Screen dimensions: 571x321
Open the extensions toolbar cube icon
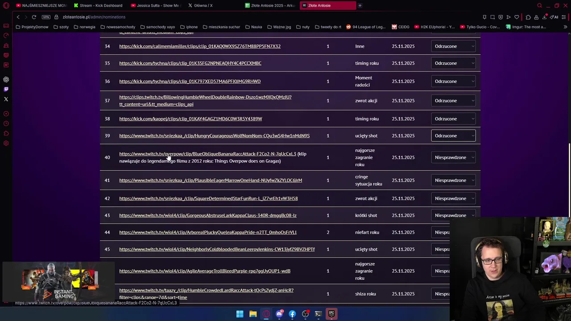(528, 17)
